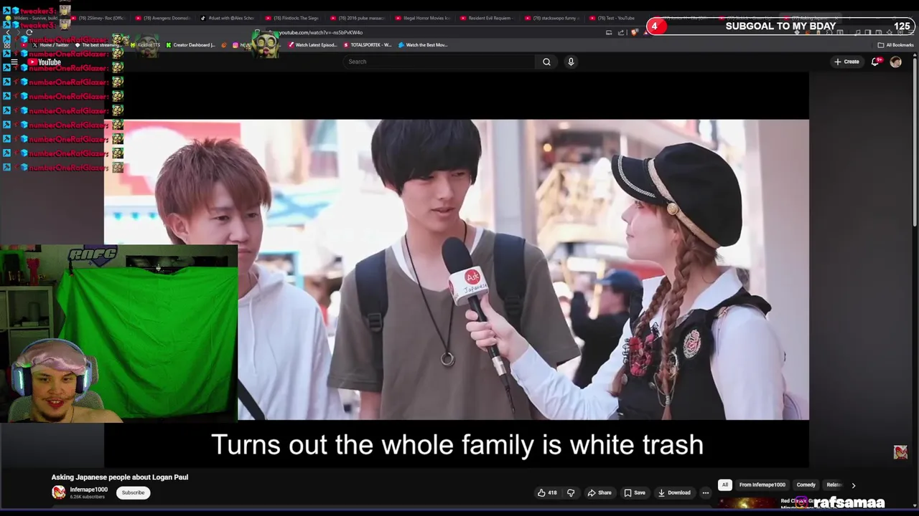This screenshot has width=919, height=516.
Task: Open Creator Dashboard bookmark
Action: (x=190, y=44)
